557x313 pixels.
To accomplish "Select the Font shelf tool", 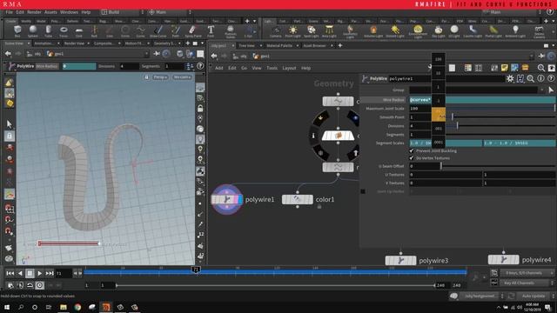I will point(211,31).
